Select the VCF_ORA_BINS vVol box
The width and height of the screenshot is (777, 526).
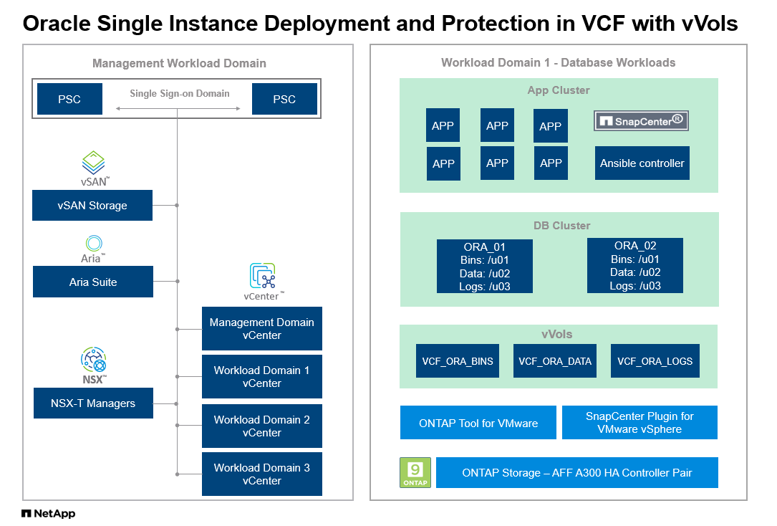pos(458,361)
